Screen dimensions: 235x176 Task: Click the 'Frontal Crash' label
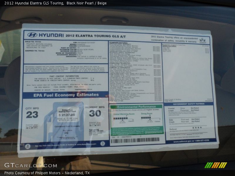click(x=171, y=109)
